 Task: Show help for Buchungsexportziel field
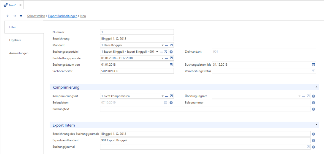171,52
